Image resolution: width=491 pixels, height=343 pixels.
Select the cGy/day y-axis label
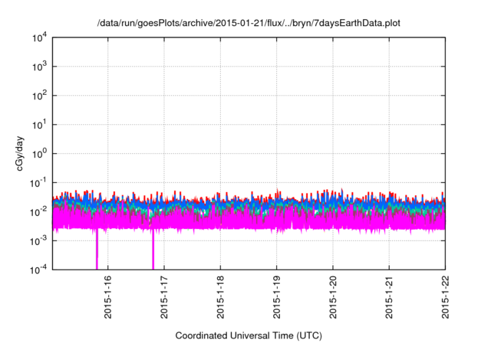coord(19,153)
